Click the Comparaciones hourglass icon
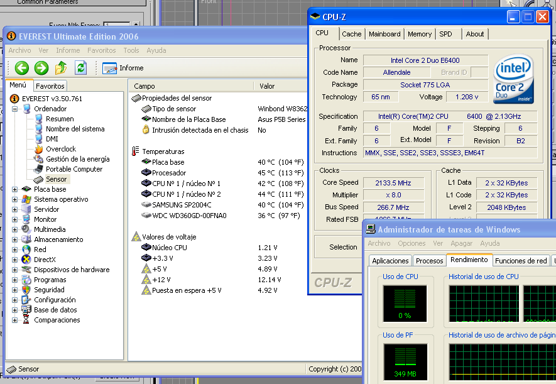The width and height of the screenshot is (556, 384). (x=26, y=320)
